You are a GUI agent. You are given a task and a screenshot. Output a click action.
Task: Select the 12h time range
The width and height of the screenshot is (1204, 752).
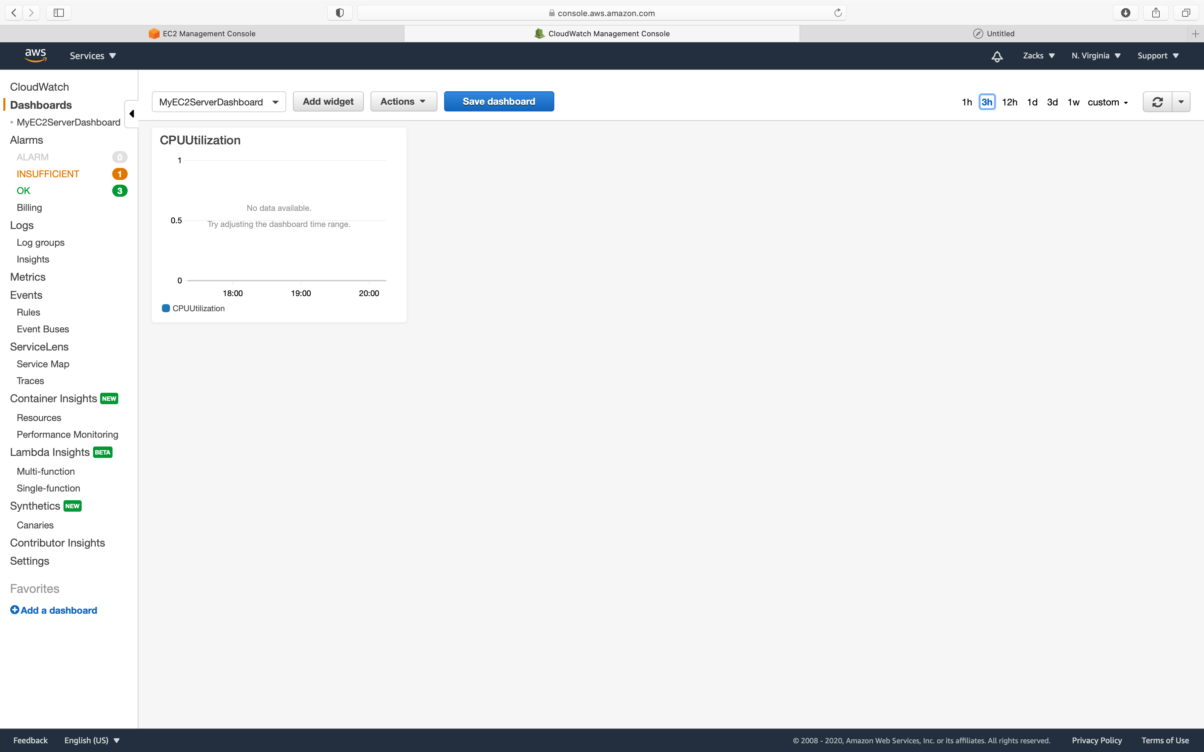(1009, 102)
